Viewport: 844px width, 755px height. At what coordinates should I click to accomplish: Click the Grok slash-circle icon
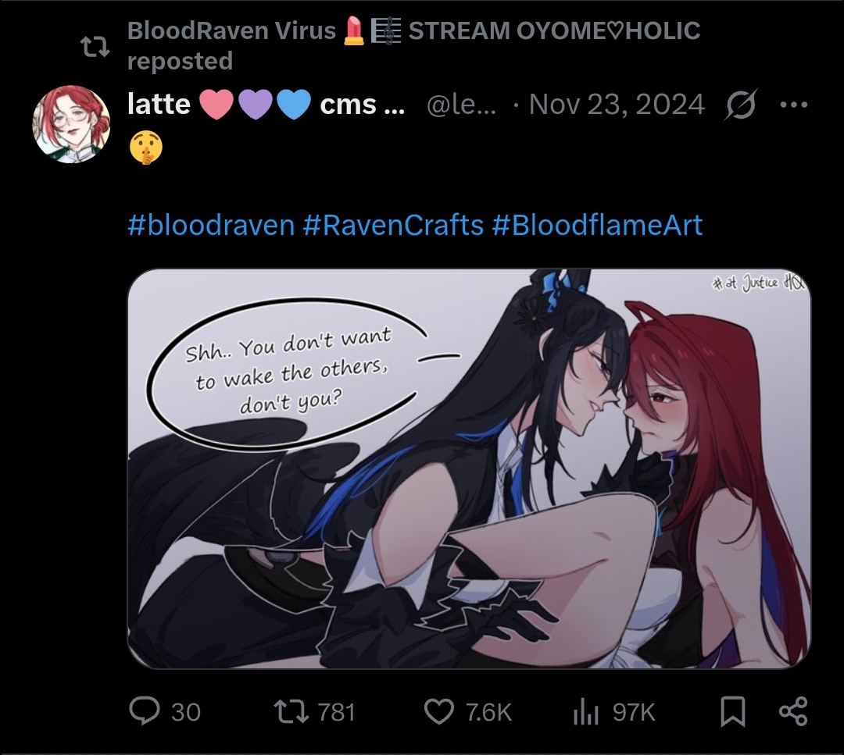[741, 105]
